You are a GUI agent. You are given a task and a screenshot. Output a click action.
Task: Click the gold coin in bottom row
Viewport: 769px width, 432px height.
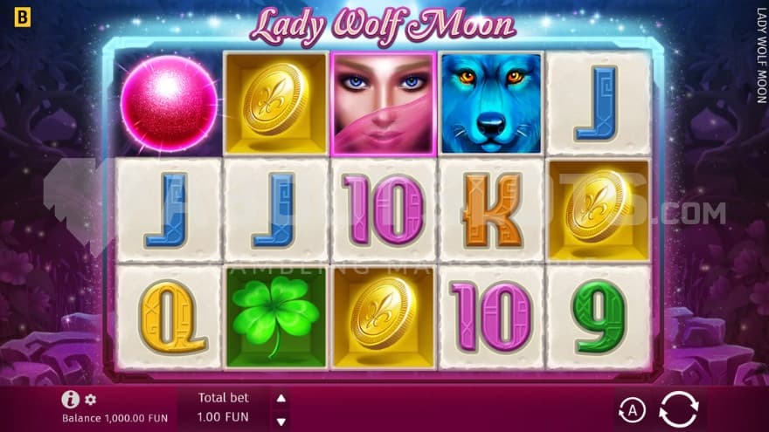click(x=384, y=317)
